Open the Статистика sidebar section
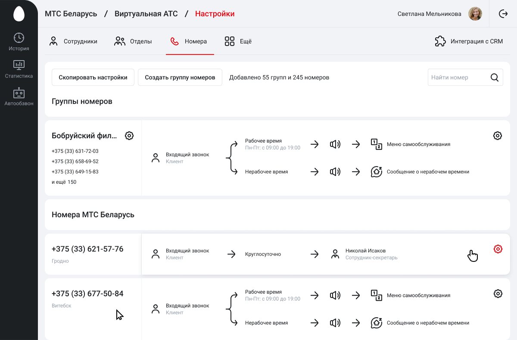This screenshot has height=340, width=517. 19,69
